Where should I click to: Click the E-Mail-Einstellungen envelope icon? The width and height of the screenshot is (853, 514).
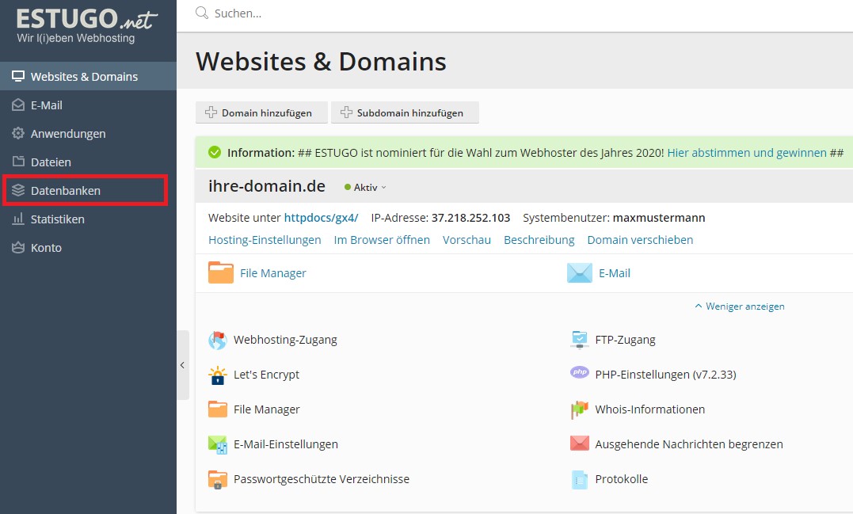click(217, 444)
